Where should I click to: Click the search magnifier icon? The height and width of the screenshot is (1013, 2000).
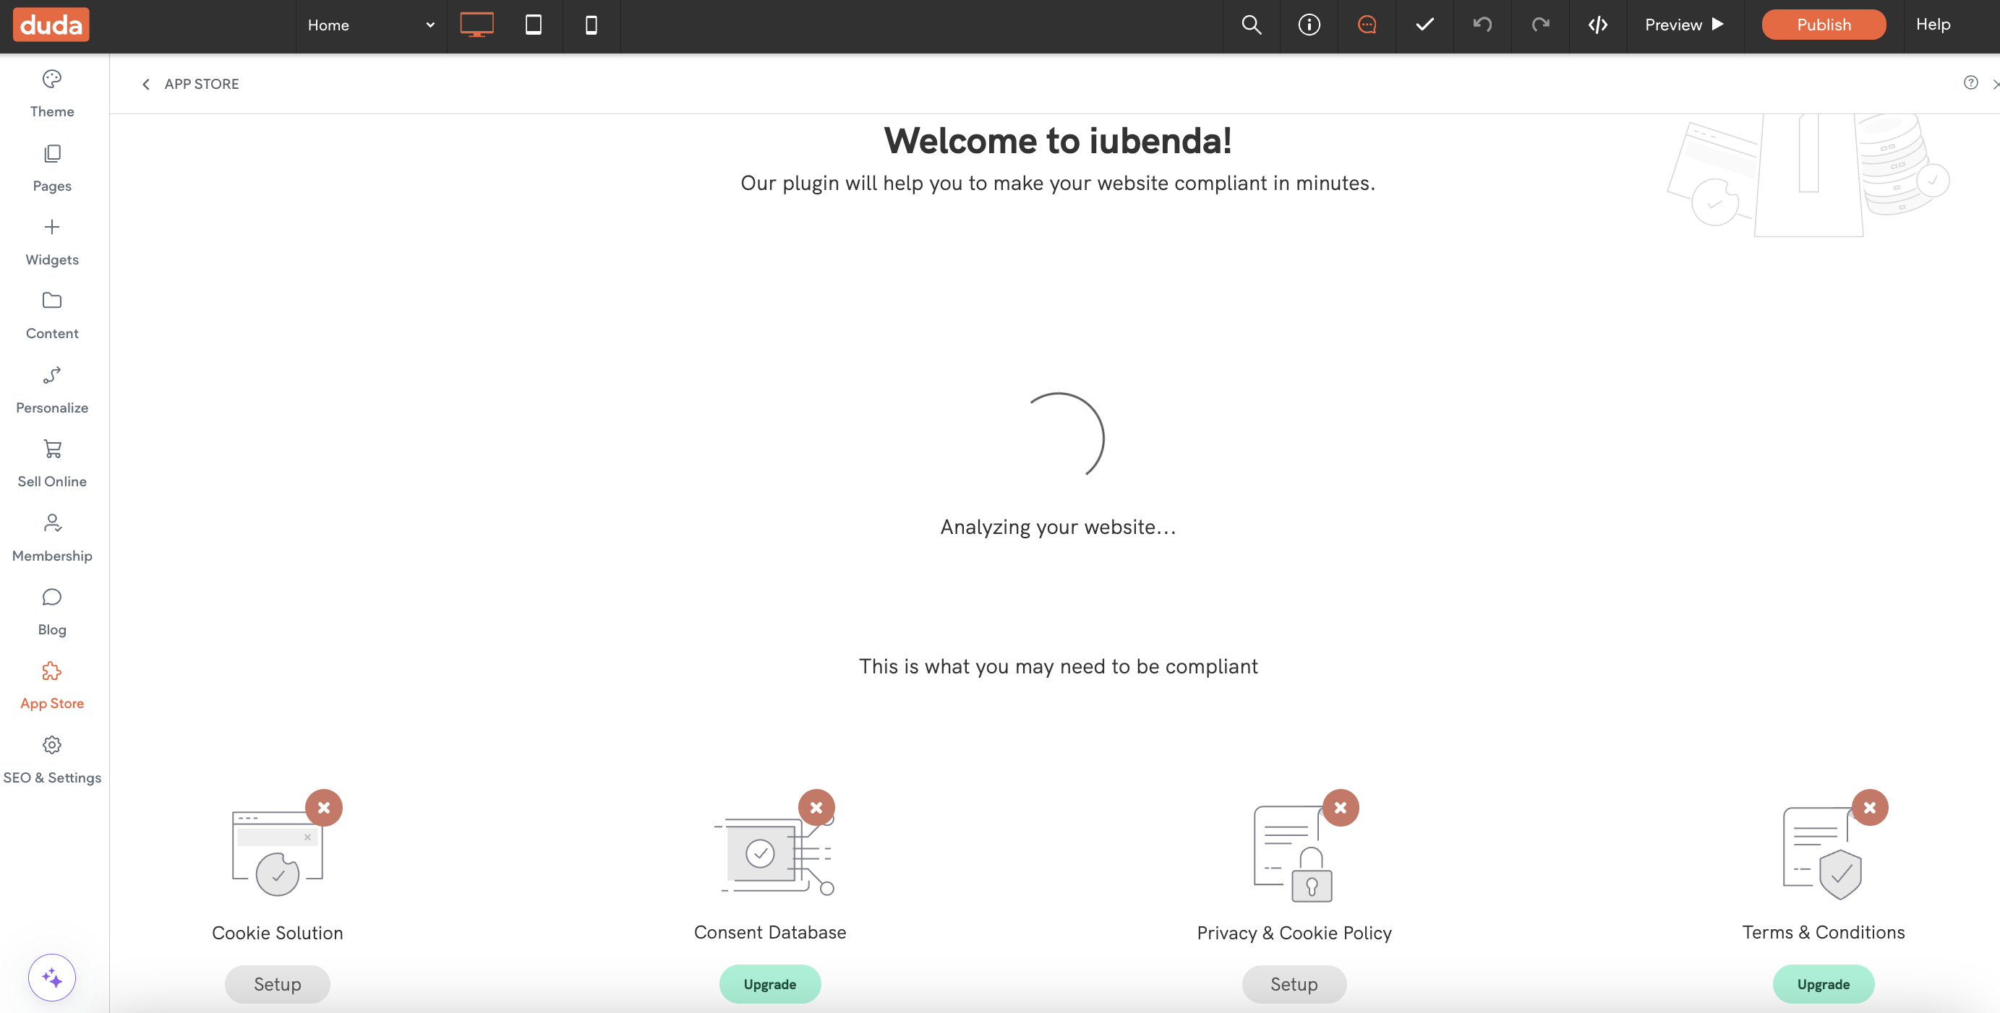[1251, 25]
